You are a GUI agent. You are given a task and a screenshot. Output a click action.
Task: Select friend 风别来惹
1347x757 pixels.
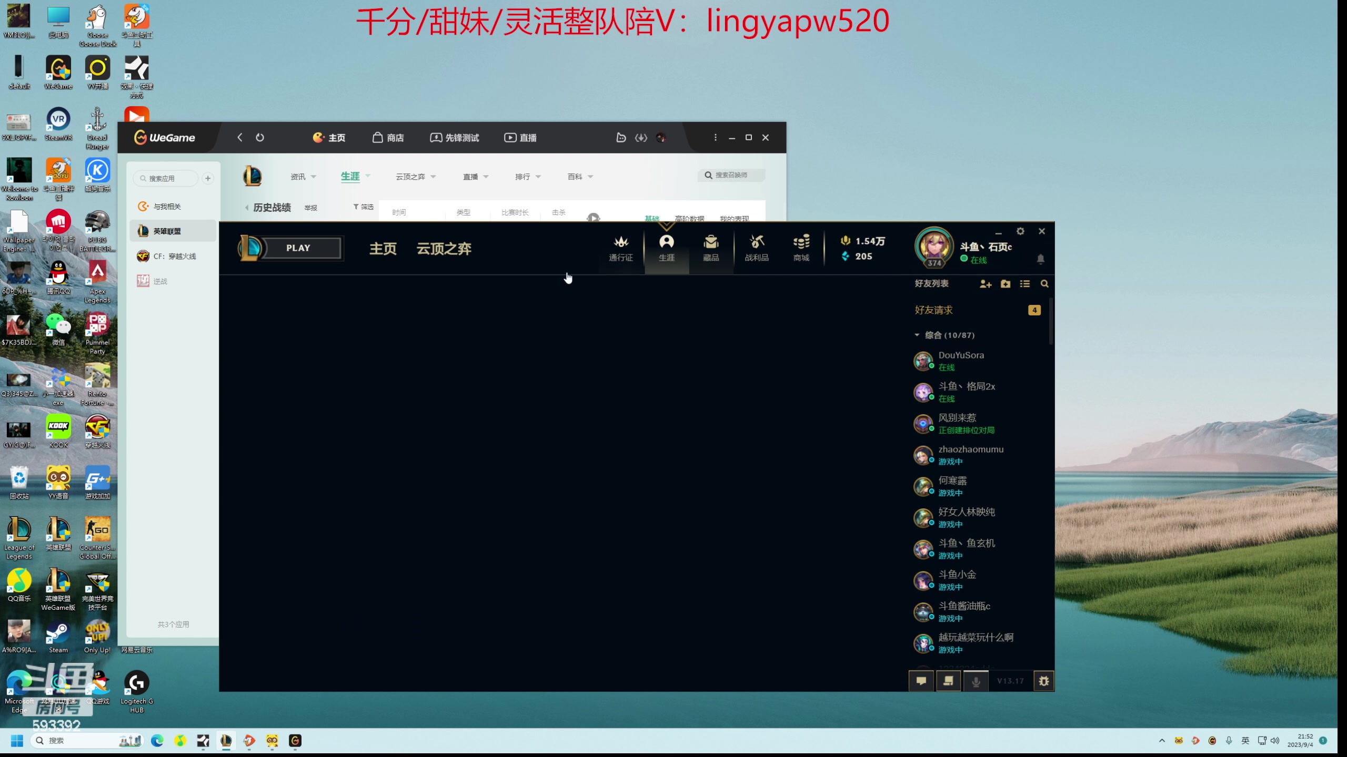click(979, 424)
